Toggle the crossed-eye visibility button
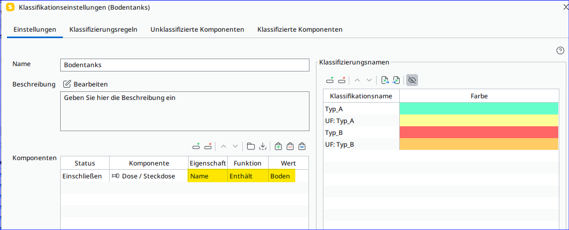This screenshot has height=230, width=569. pos(412,80)
